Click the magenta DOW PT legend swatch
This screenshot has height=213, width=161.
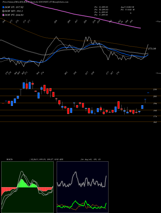[x=4, y=15]
